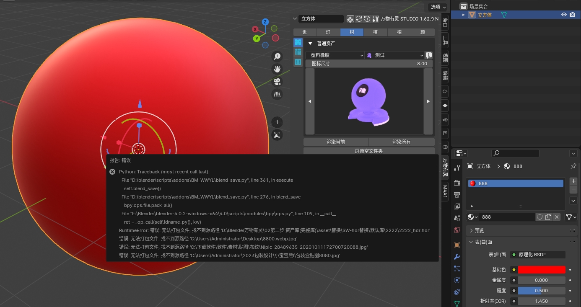Select the middle 模 asset mode icon
The height and width of the screenshot is (307, 581).
point(298,52)
